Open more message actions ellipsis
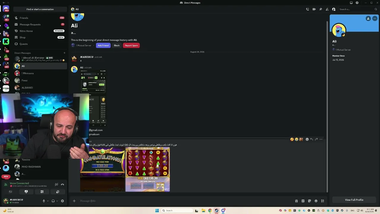This screenshot has height=214, width=380. [x=321, y=139]
